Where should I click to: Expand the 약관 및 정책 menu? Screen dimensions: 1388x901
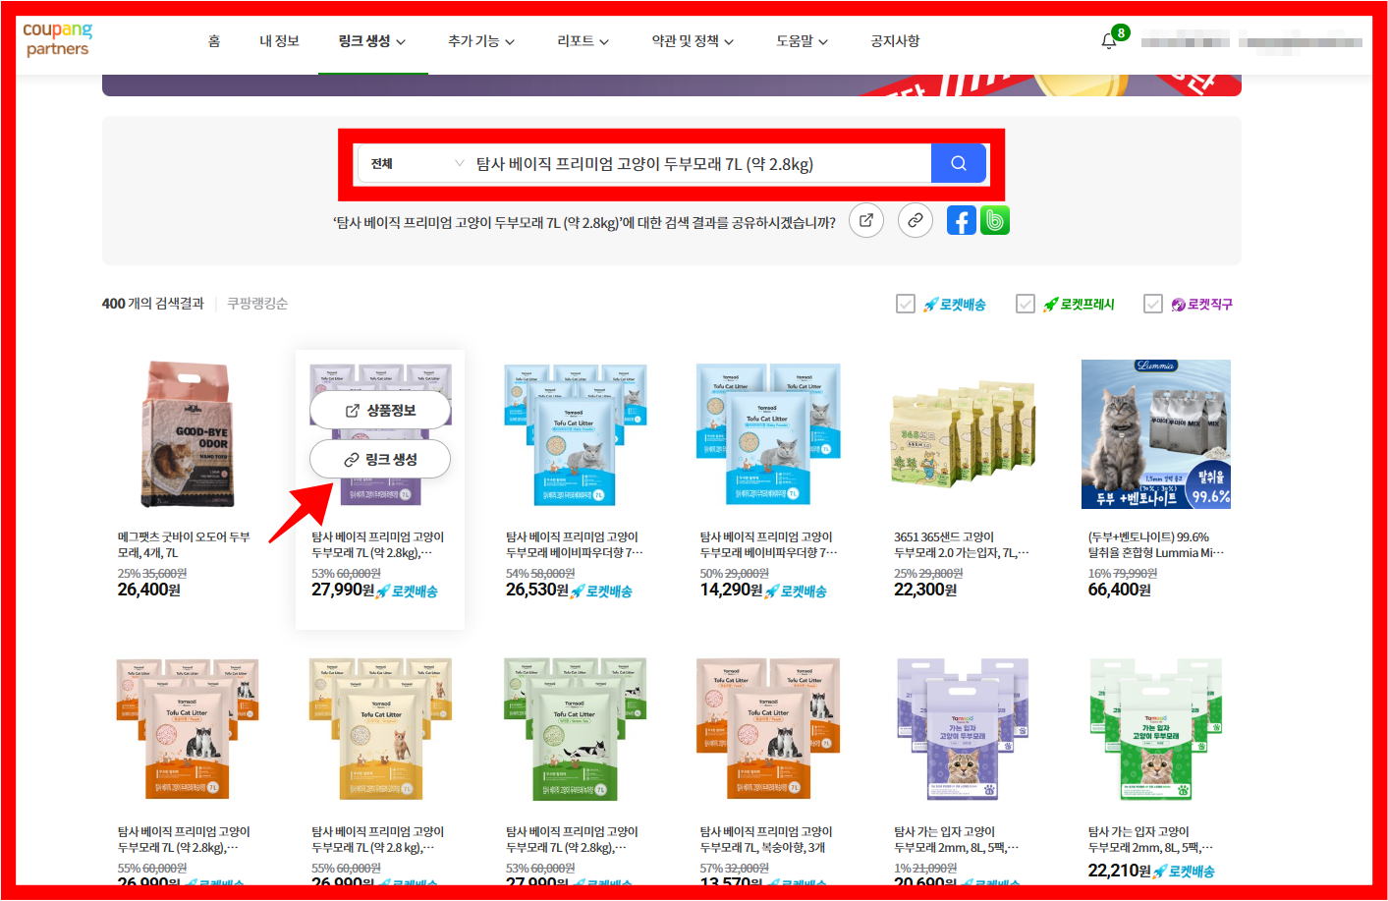(x=693, y=41)
